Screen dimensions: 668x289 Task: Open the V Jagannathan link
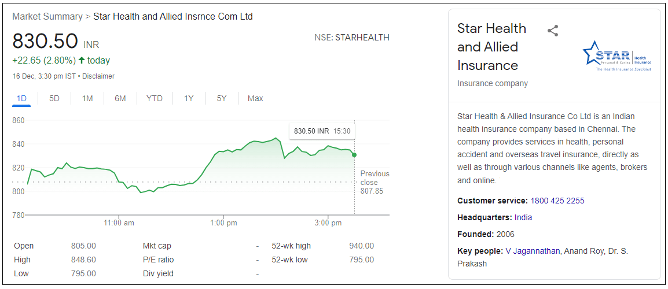pos(533,251)
